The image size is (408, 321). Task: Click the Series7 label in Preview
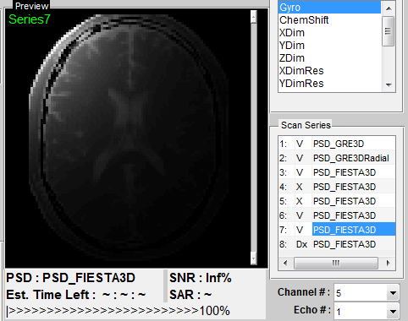30,19
